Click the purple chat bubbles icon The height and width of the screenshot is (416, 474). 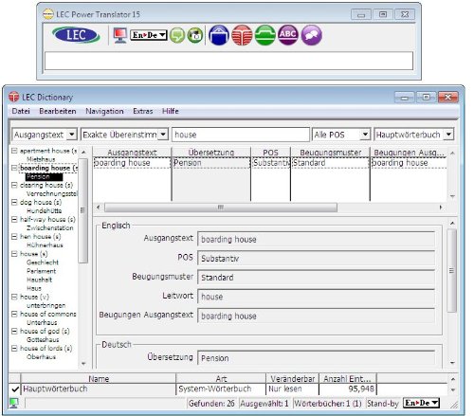click(311, 35)
